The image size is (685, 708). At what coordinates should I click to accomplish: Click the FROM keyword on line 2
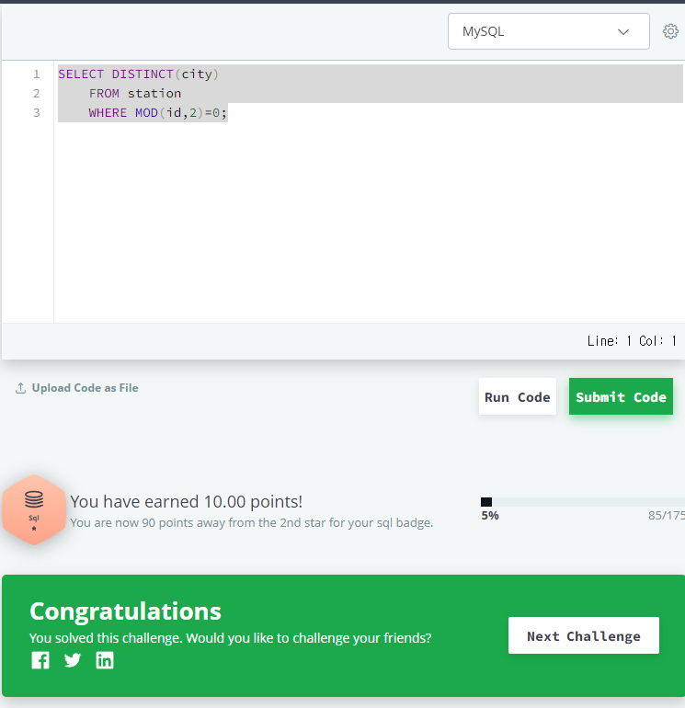tap(104, 94)
